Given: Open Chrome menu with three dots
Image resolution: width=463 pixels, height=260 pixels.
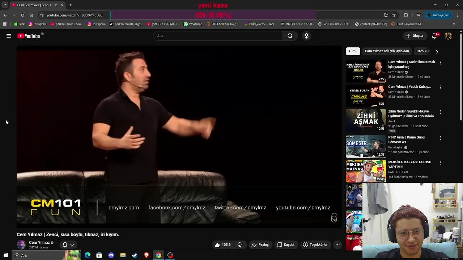Looking at the screenshot, I should (x=458, y=15).
